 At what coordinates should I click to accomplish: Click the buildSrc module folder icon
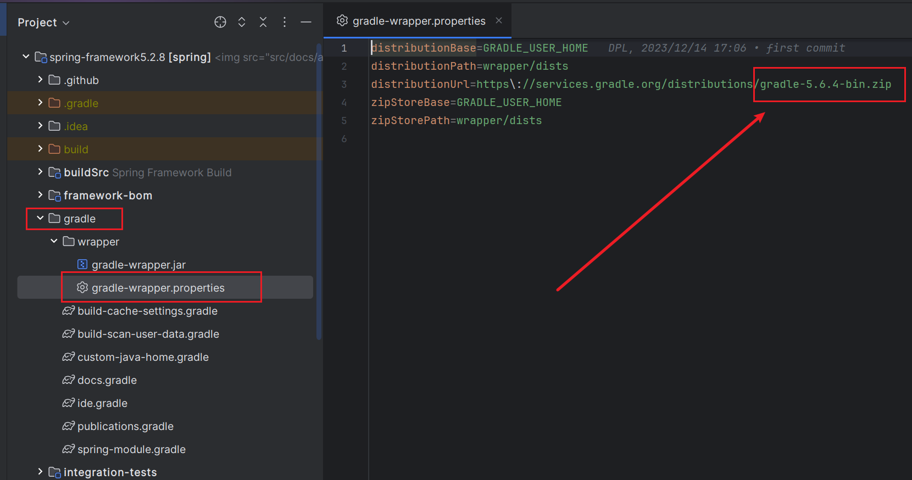[x=54, y=172]
